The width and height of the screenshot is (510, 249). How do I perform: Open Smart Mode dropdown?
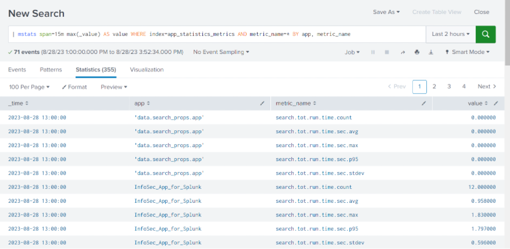coord(467,52)
